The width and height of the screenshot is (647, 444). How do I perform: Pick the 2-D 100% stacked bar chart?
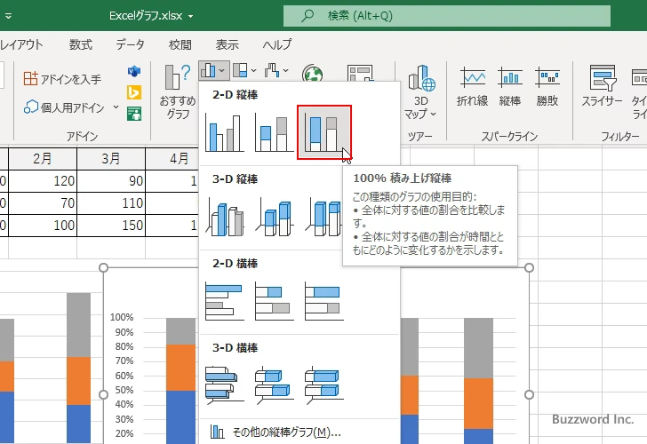tap(323, 300)
